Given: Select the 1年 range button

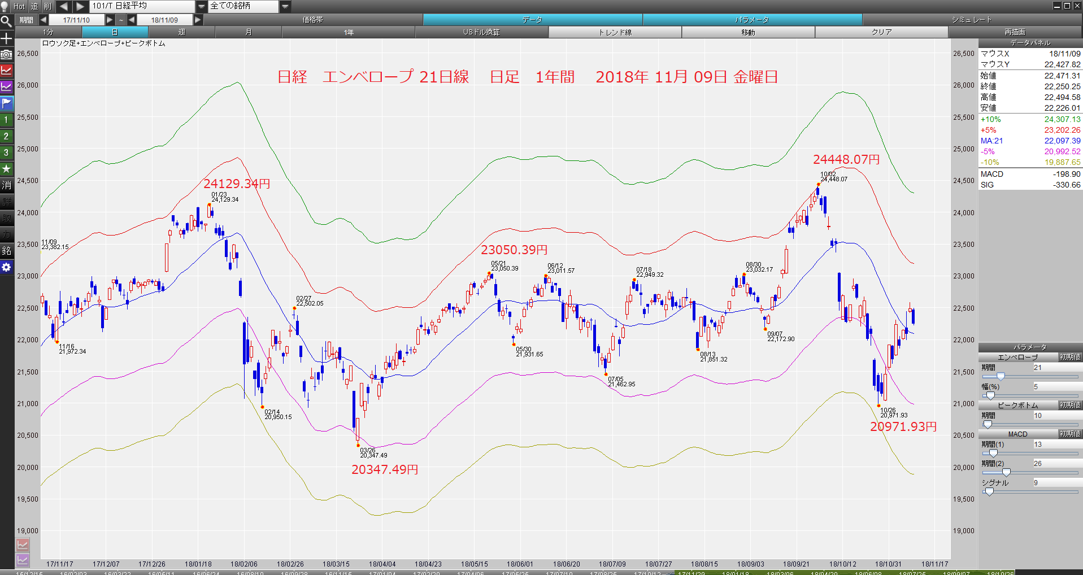Looking at the screenshot, I should [349, 32].
